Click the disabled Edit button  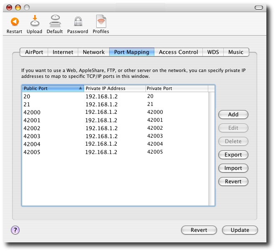pos(233,128)
